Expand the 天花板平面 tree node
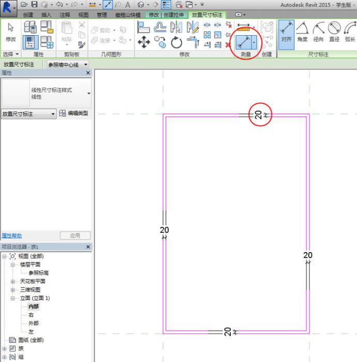Viewport: 357px width, 362px height. (x=13, y=281)
